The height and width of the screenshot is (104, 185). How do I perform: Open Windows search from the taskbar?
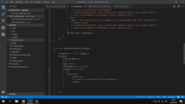click(10, 101)
